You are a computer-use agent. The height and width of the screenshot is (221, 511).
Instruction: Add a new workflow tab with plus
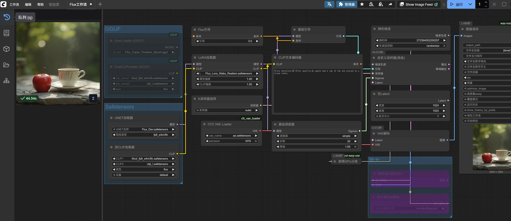(x=100, y=4)
